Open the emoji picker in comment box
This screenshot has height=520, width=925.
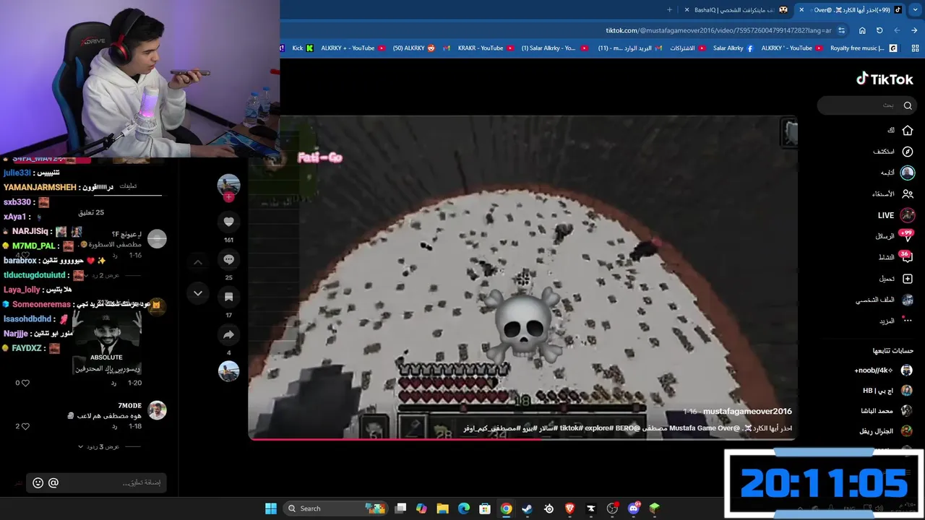[38, 482]
